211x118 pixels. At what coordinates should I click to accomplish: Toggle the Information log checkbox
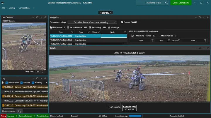tap(6, 83)
